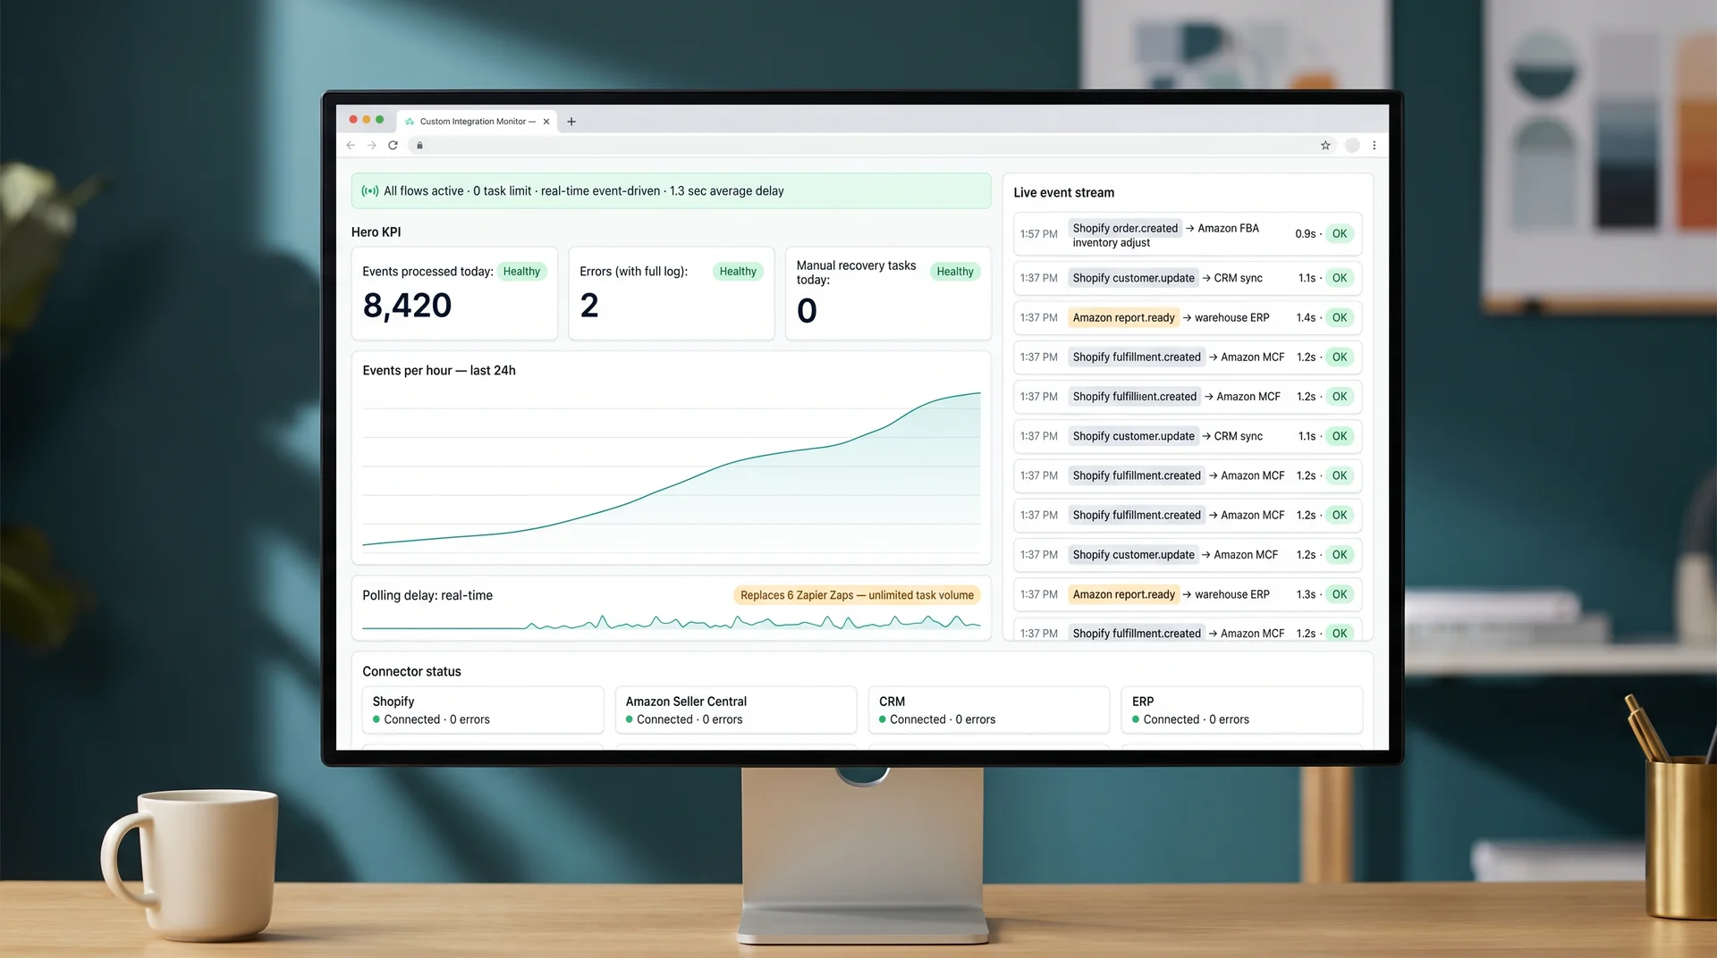Click the Shopify fulfilliient.created event tag
The image size is (1717, 958).
click(1134, 397)
